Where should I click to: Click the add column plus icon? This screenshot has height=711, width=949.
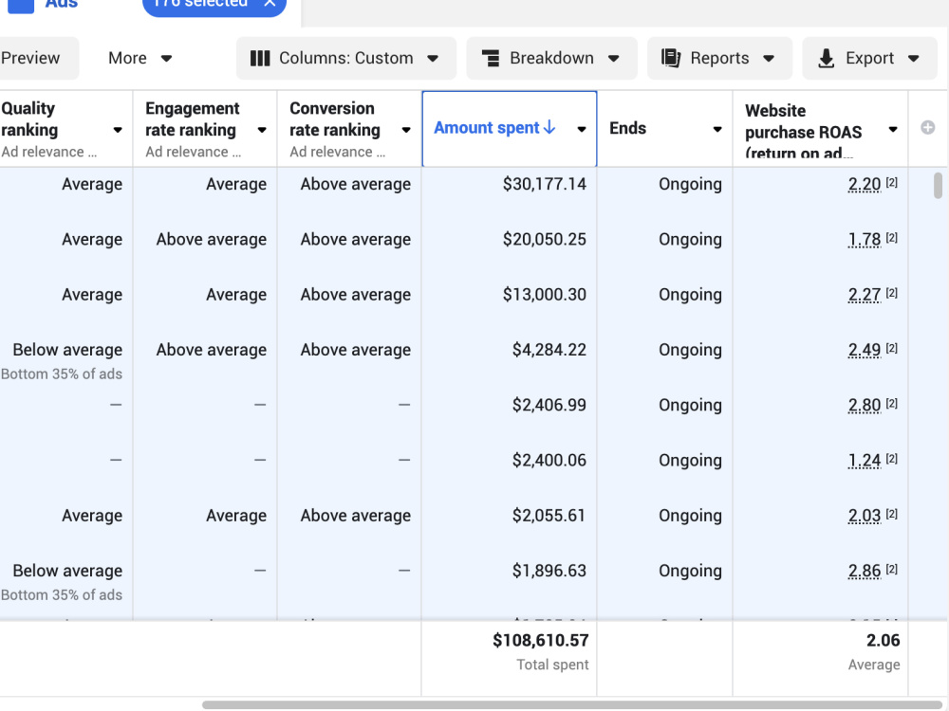point(927,128)
